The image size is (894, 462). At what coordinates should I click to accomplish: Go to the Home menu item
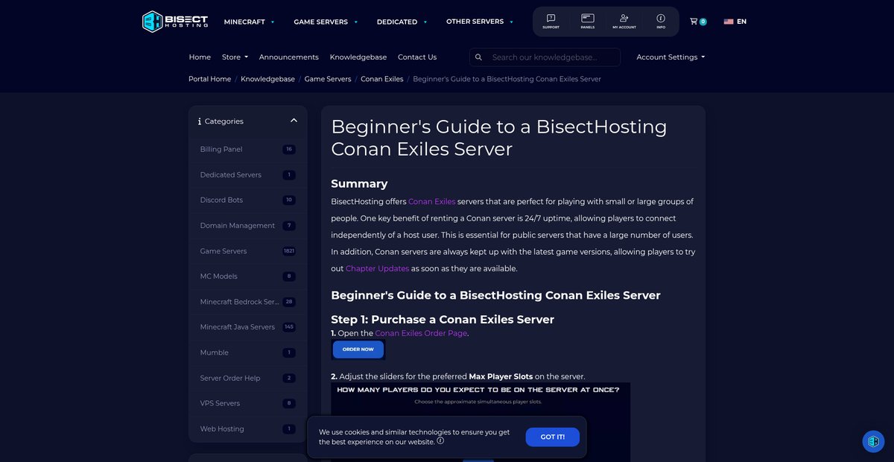pos(200,57)
